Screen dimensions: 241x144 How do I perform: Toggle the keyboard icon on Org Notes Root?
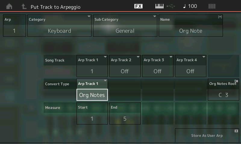(236, 81)
